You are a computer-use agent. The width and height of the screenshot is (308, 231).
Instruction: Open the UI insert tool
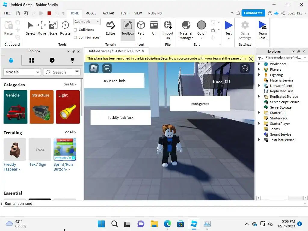(x=154, y=28)
